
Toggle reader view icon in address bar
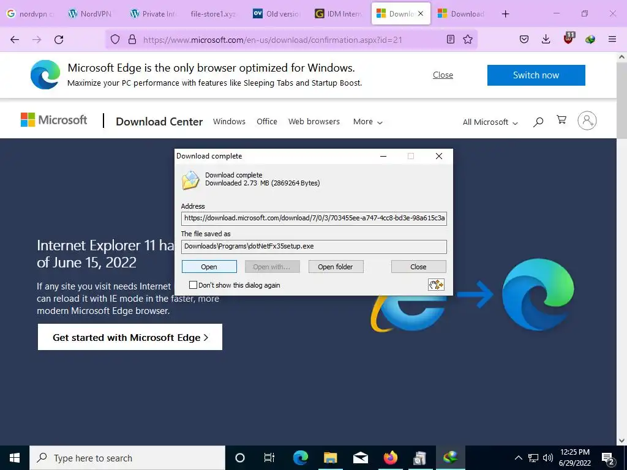pyautogui.click(x=451, y=40)
